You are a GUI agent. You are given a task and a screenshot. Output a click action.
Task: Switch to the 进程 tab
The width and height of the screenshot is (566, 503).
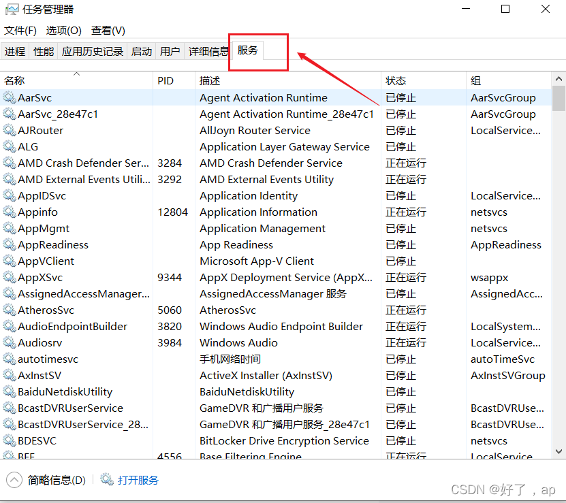[15, 50]
